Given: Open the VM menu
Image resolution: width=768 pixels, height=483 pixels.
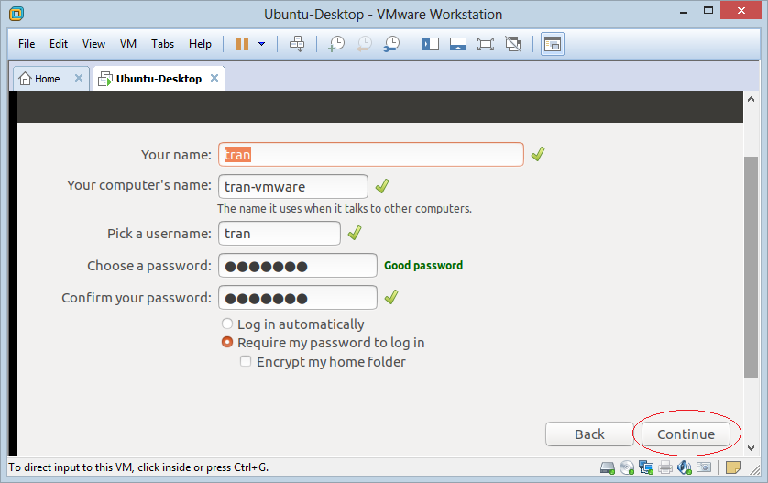Looking at the screenshot, I should pos(127,44).
